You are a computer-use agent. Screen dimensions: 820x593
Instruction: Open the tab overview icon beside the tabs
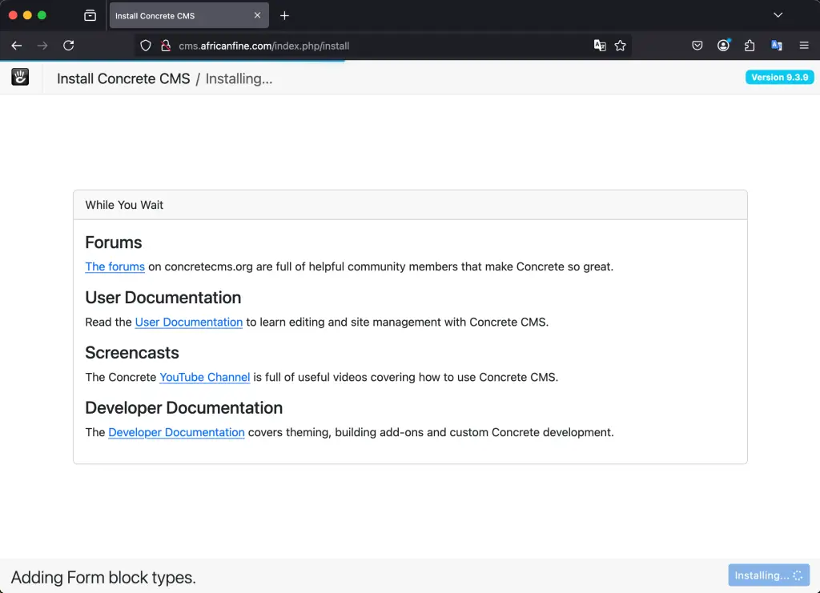pyautogui.click(x=90, y=14)
